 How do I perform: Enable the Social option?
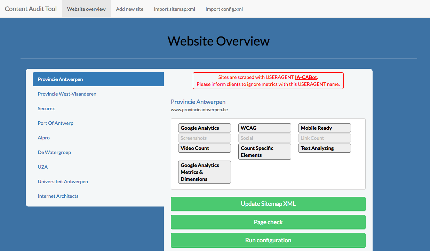tap(264, 138)
